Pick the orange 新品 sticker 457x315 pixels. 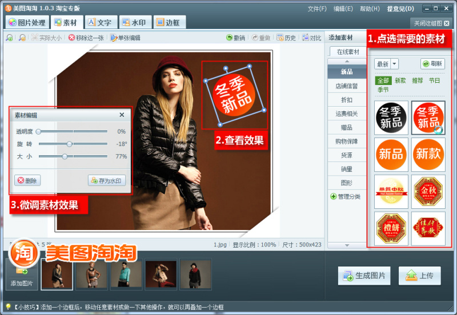point(391,155)
